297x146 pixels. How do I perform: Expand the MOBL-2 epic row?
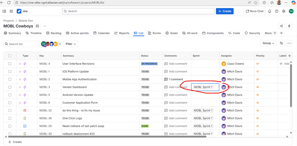coord(20,79)
